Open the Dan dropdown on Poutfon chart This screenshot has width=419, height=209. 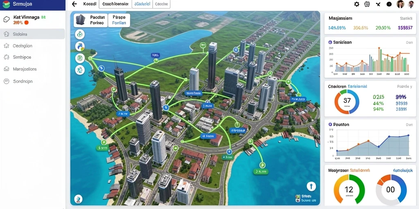[x=409, y=125]
